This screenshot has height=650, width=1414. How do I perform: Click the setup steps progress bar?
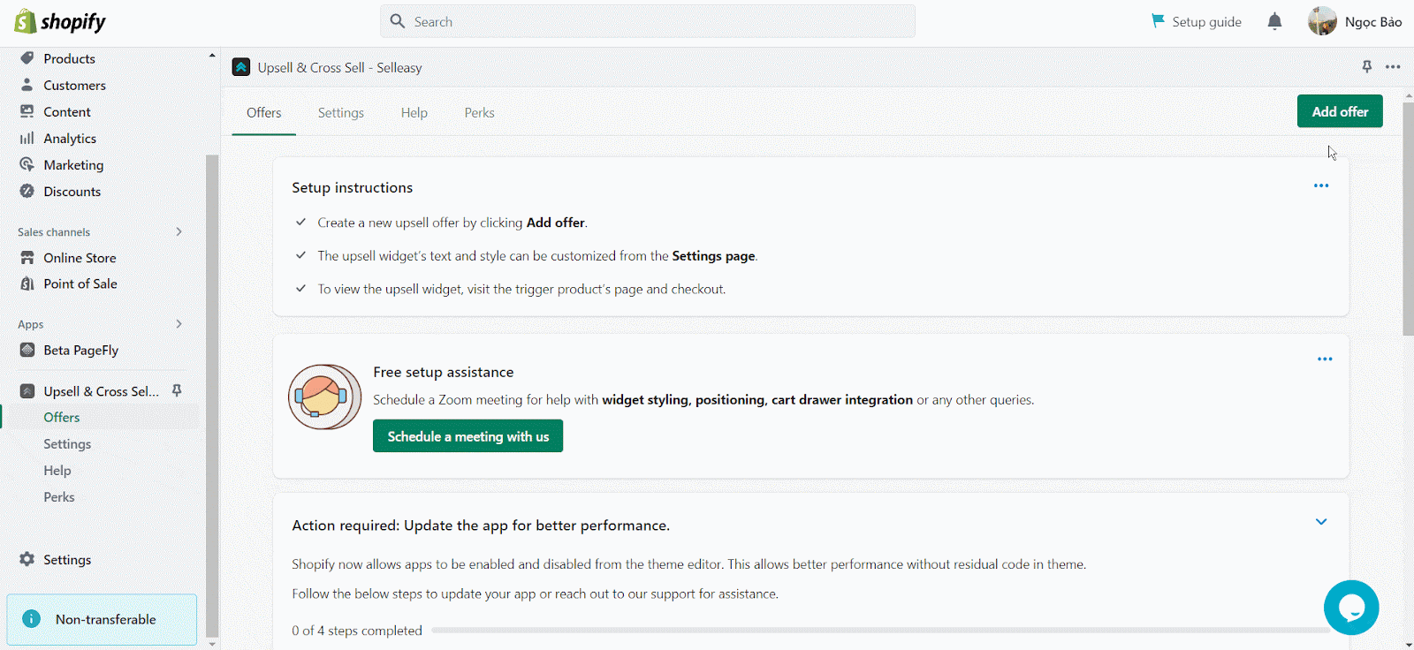[x=881, y=631]
